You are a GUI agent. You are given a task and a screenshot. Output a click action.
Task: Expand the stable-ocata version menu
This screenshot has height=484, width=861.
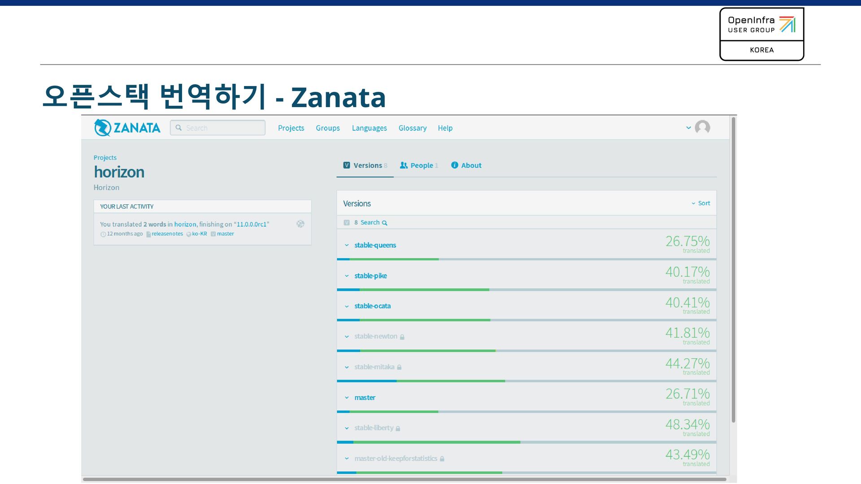347,307
